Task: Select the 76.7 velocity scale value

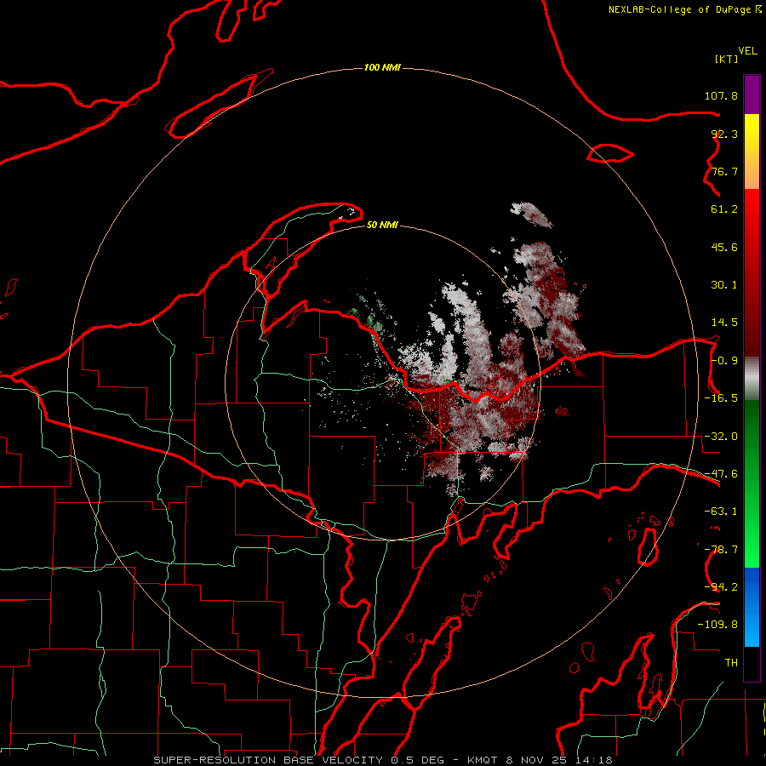Action: 724,171
